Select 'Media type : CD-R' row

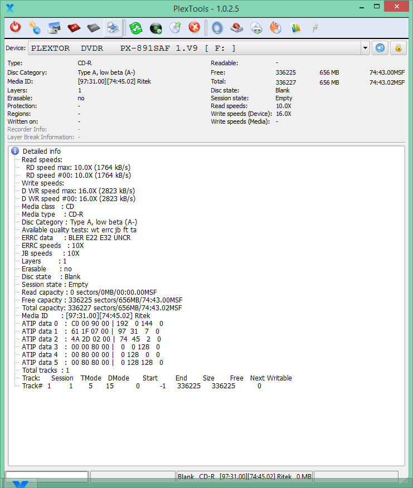click(52, 214)
